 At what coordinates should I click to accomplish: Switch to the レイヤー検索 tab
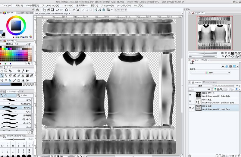tap(209, 82)
